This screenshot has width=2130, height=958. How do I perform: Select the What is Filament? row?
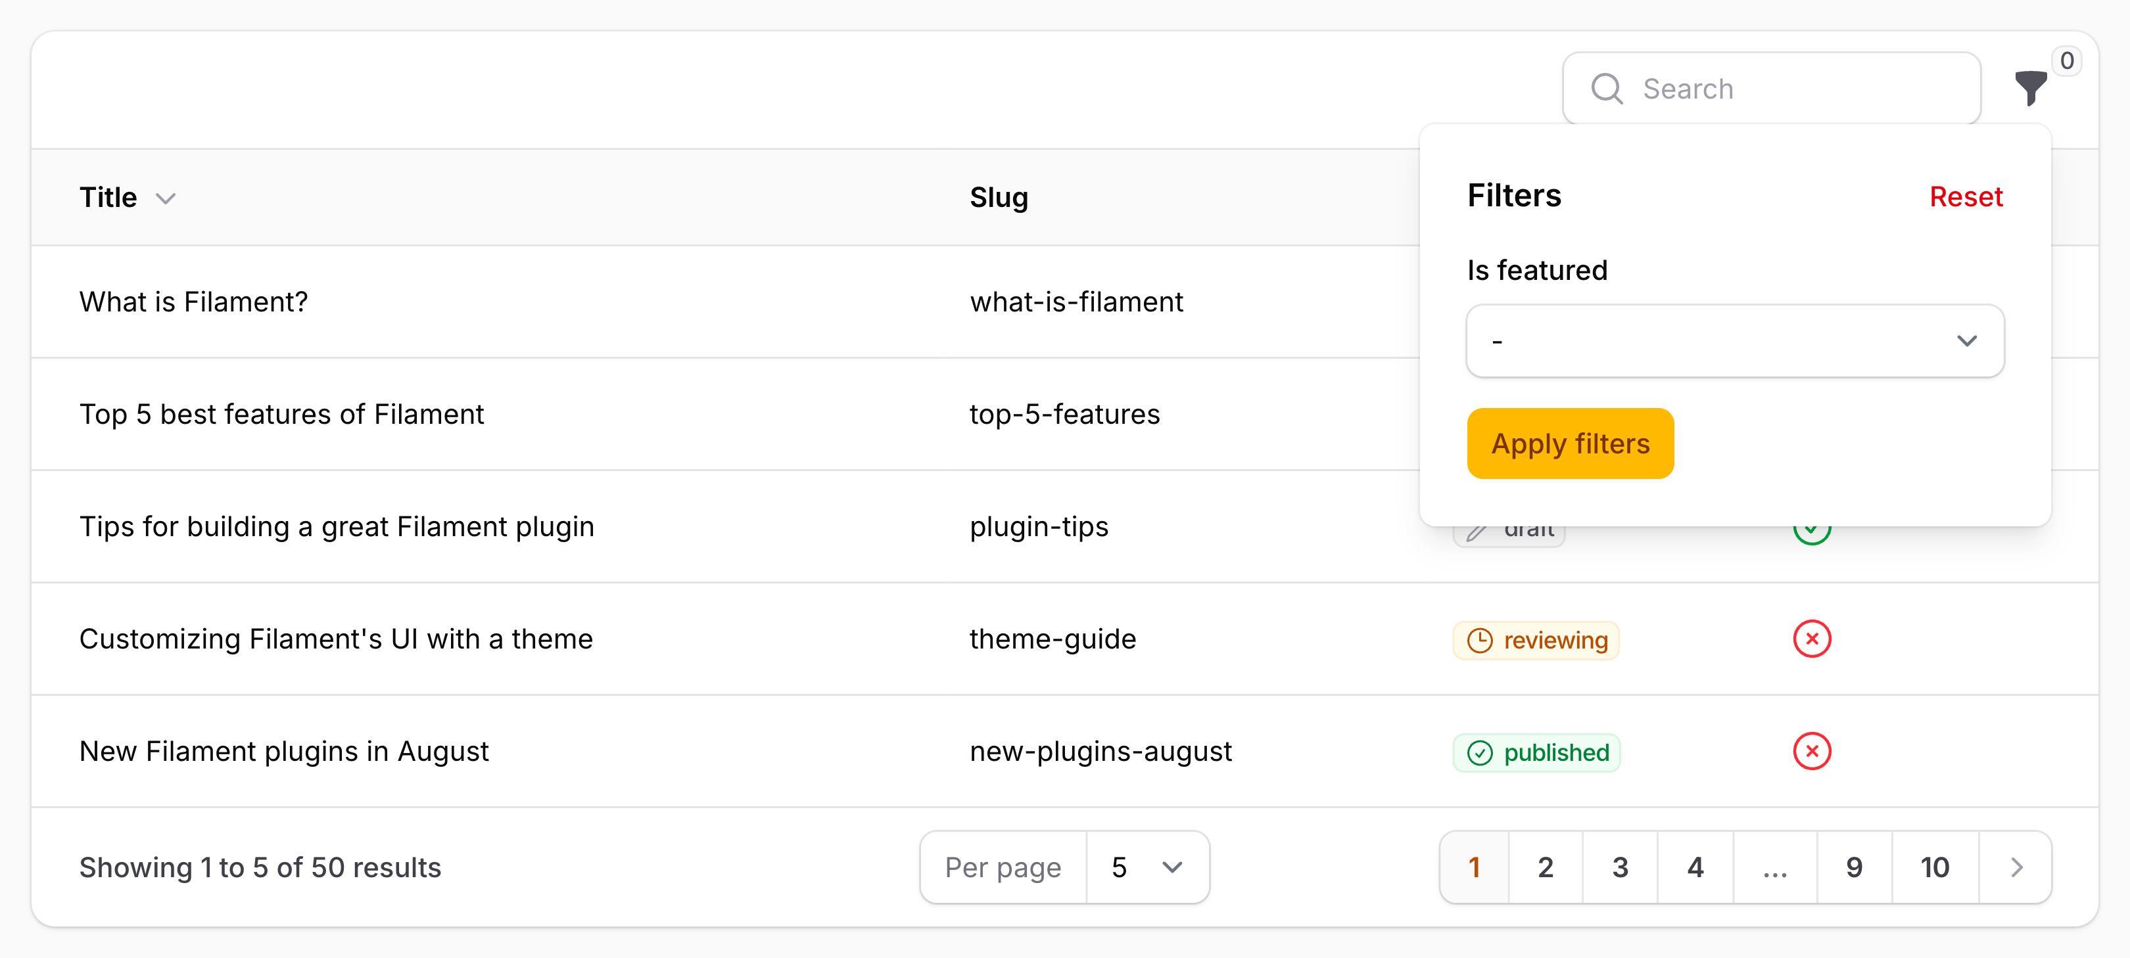pyautogui.click(x=193, y=302)
